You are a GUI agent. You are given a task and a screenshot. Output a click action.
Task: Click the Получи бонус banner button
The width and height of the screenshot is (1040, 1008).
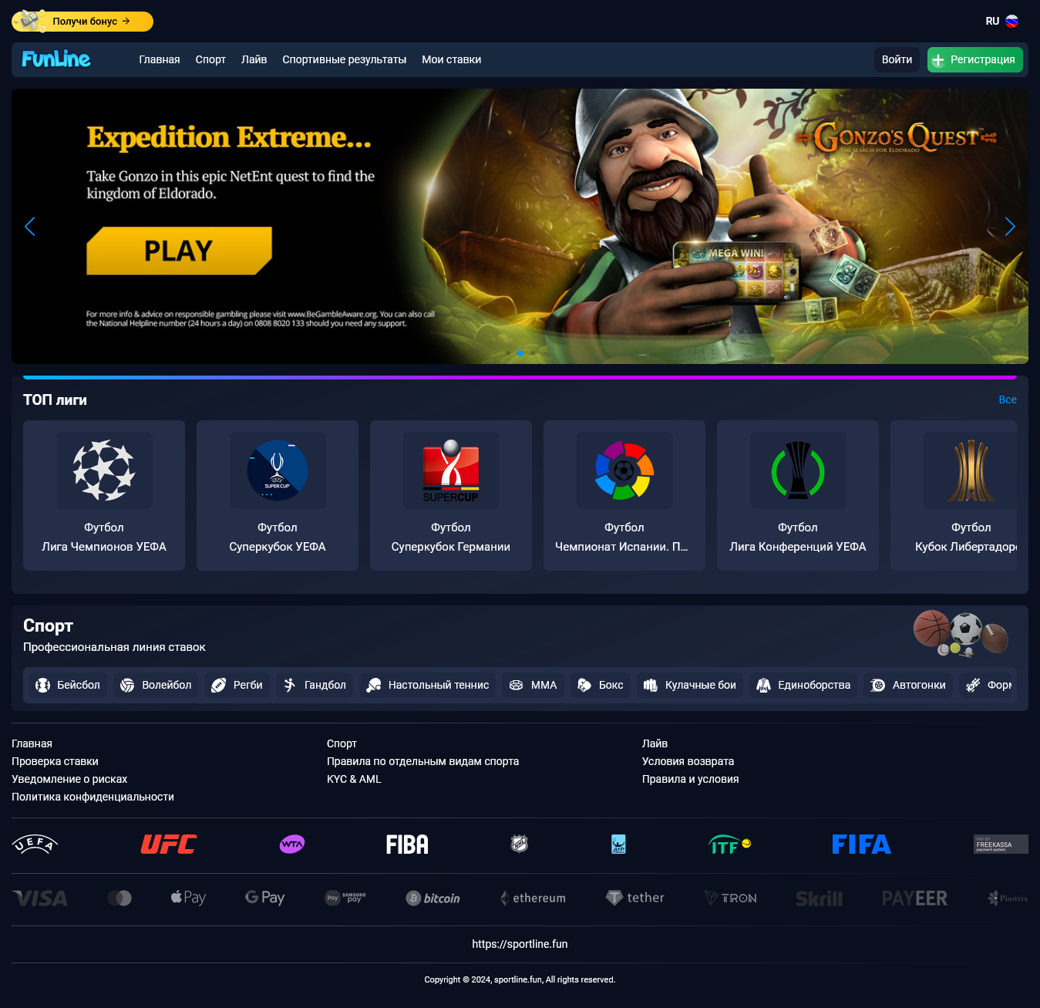coord(82,22)
